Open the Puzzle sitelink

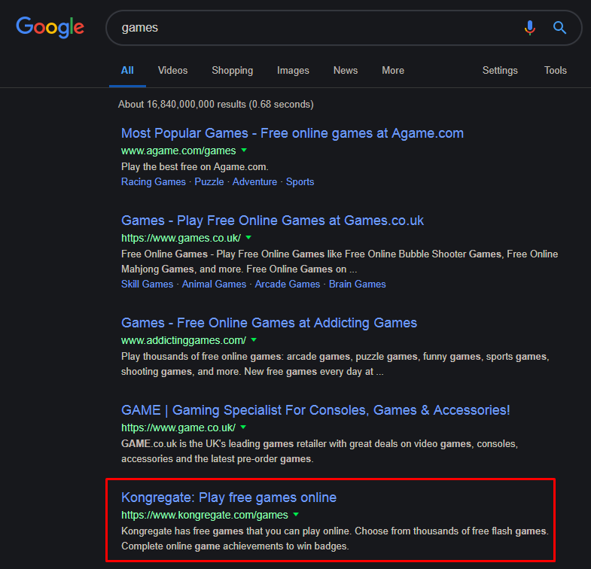pos(209,181)
